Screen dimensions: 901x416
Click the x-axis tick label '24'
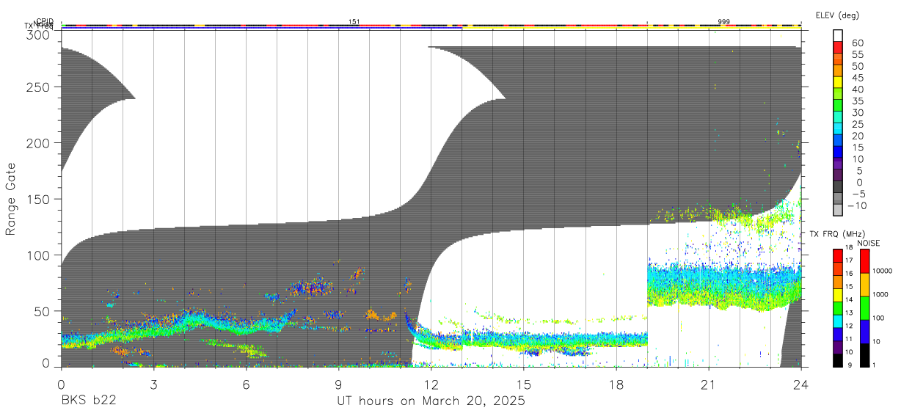tap(800, 384)
